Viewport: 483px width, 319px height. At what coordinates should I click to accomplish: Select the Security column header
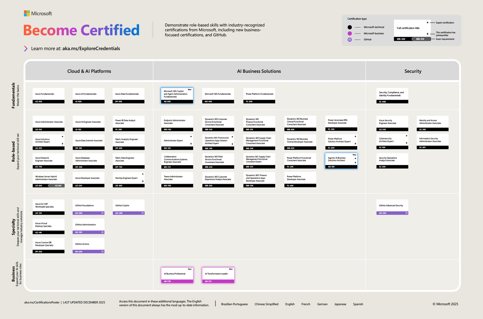tap(413, 71)
